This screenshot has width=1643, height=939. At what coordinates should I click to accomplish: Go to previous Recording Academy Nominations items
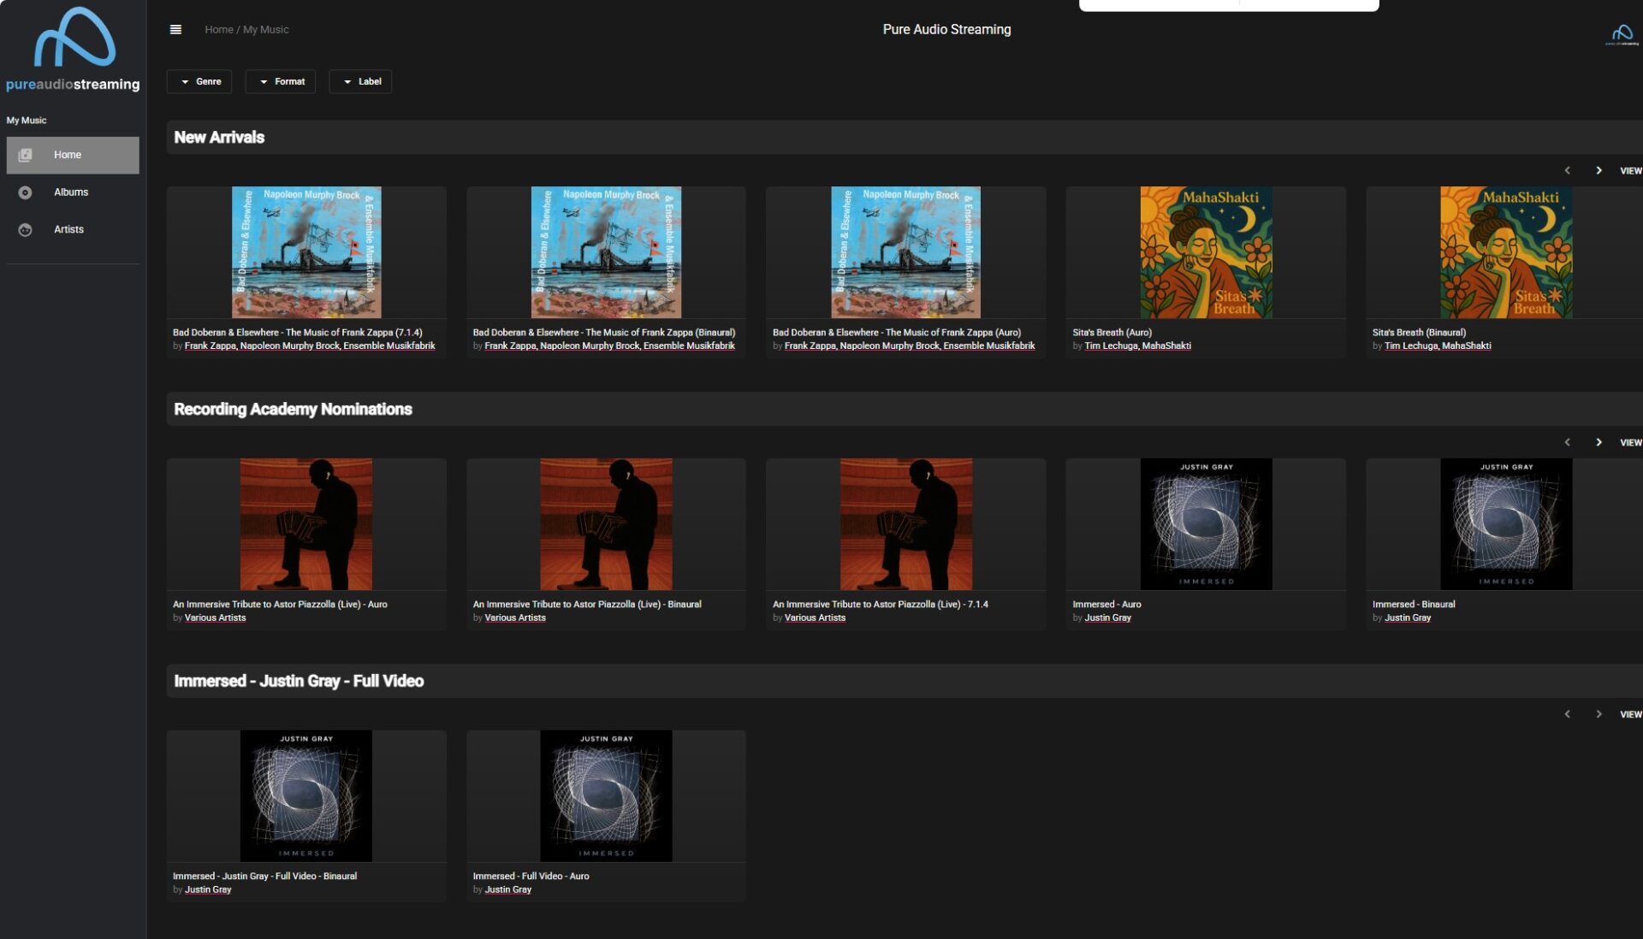[1567, 443]
